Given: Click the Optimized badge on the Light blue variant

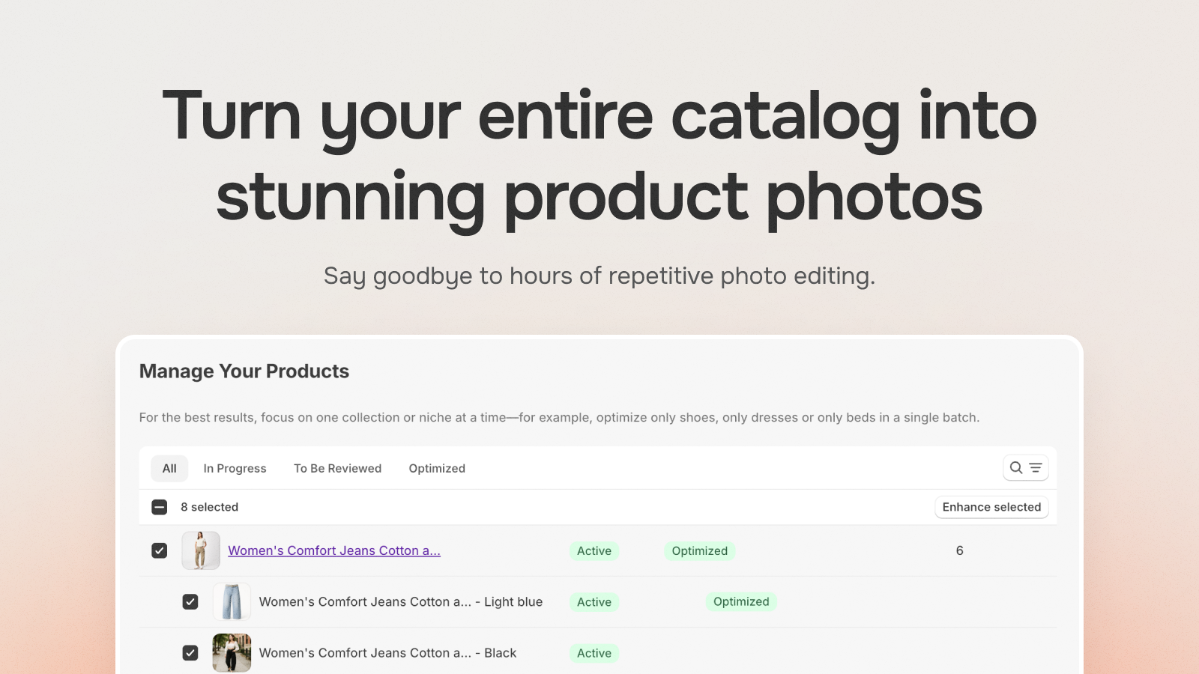Looking at the screenshot, I should coord(741,601).
